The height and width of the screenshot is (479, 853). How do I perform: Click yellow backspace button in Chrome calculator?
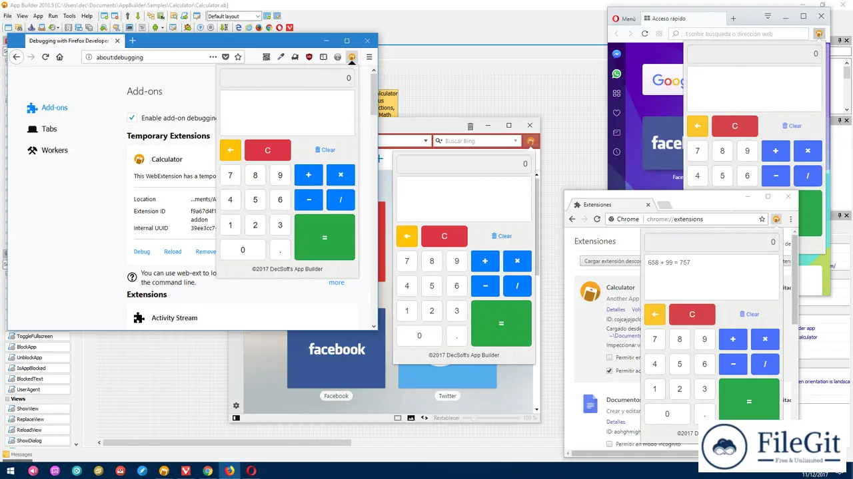[654, 315]
